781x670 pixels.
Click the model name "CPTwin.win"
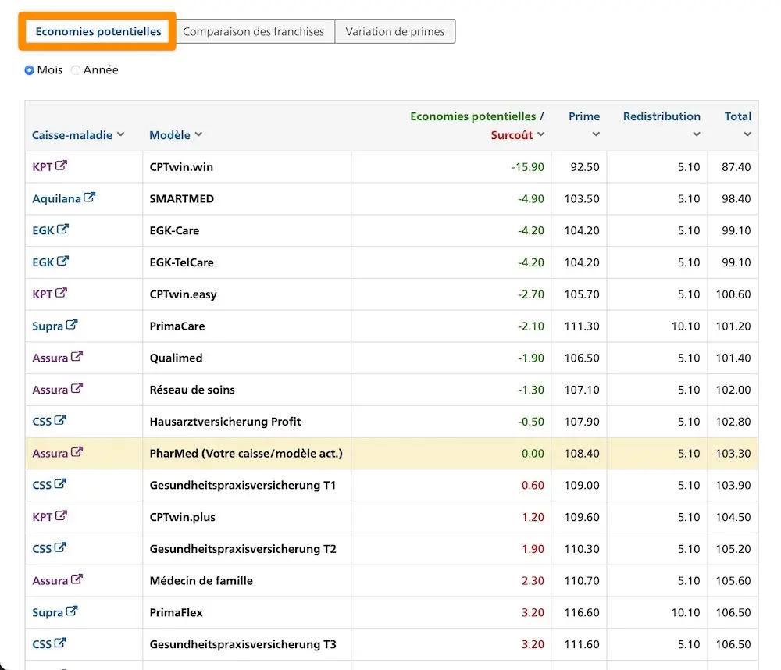(181, 167)
